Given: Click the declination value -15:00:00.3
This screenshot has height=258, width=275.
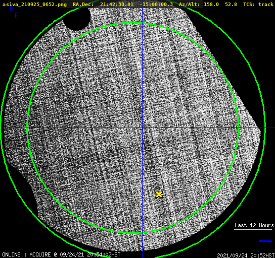Looking at the screenshot, I should coord(156,5).
